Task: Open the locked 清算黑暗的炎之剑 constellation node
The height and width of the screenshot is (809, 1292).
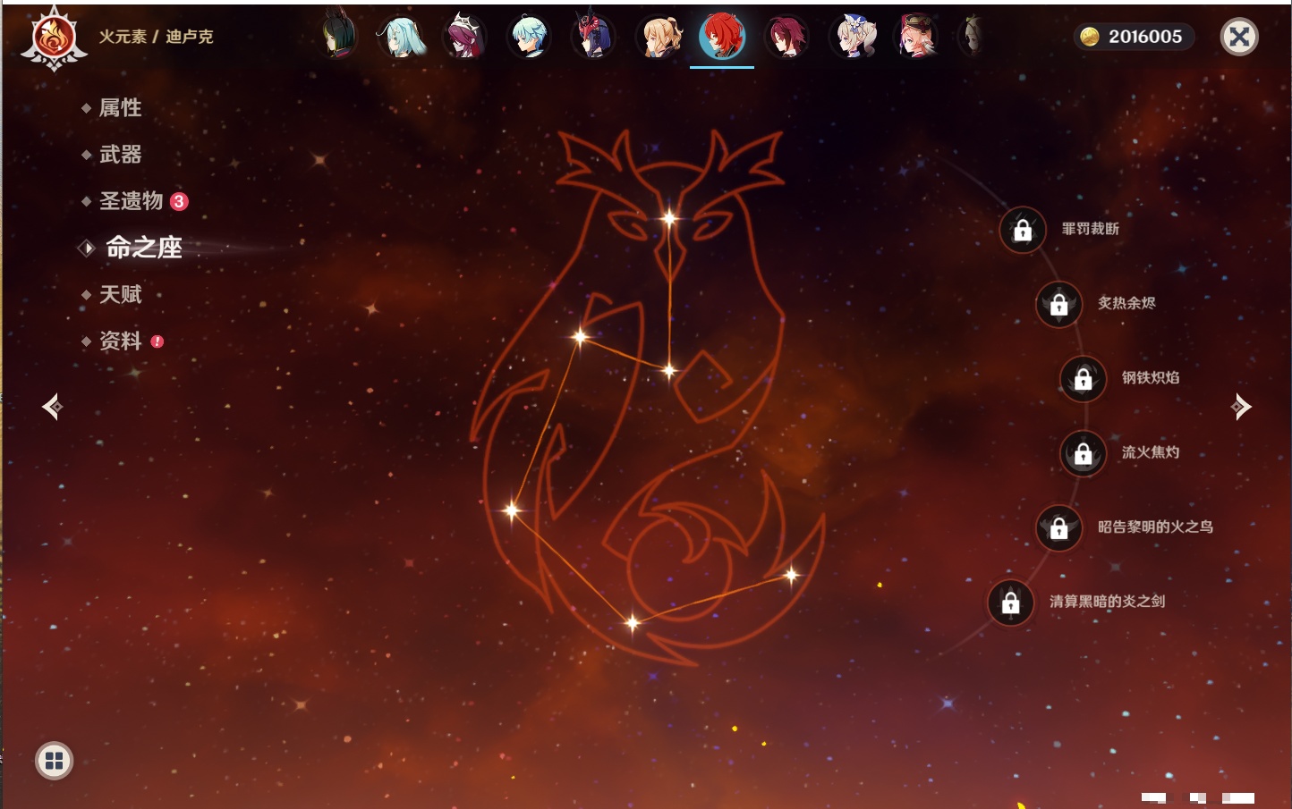Action: pyautogui.click(x=1010, y=603)
